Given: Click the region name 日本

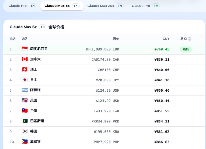Looking at the screenshot, I should pos(34,80).
